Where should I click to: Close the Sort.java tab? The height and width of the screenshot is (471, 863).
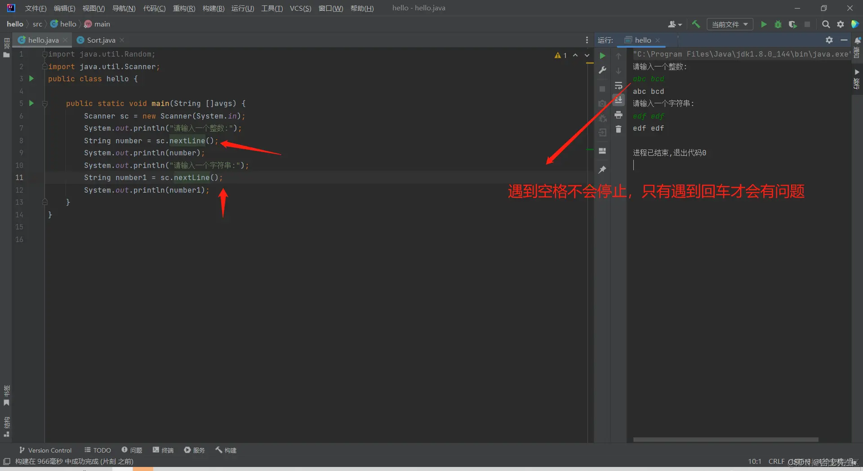pyautogui.click(x=122, y=40)
